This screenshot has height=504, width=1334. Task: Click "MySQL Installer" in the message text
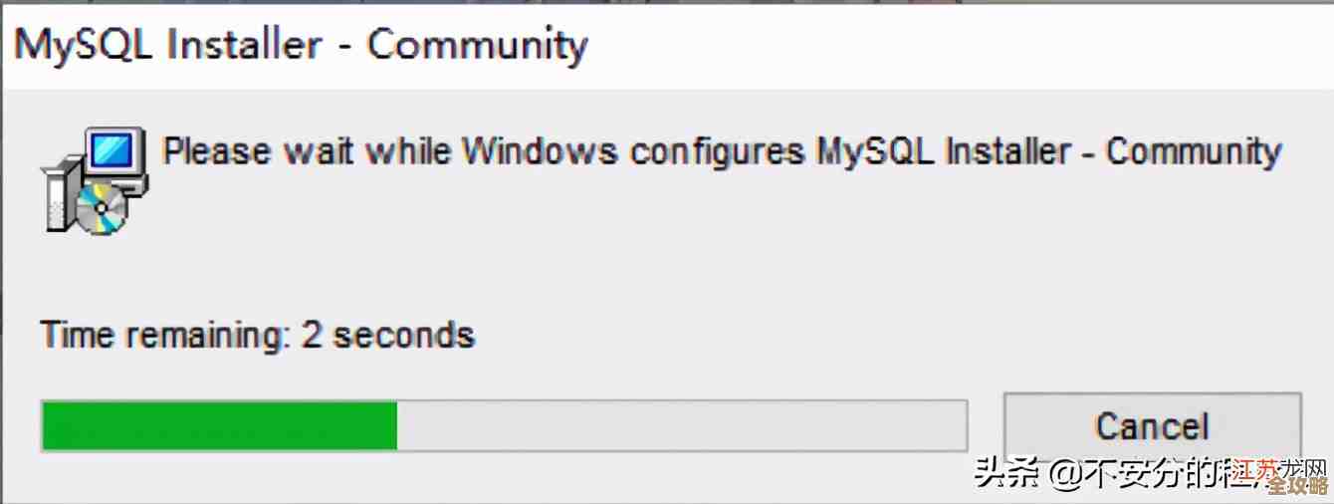(944, 152)
